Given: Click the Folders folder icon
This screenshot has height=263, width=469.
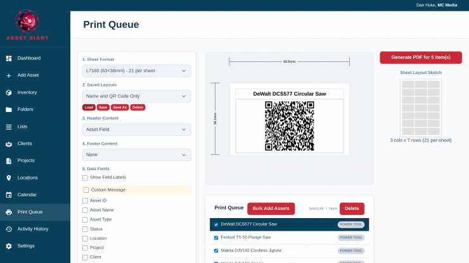Looking at the screenshot, I should click(9, 109).
